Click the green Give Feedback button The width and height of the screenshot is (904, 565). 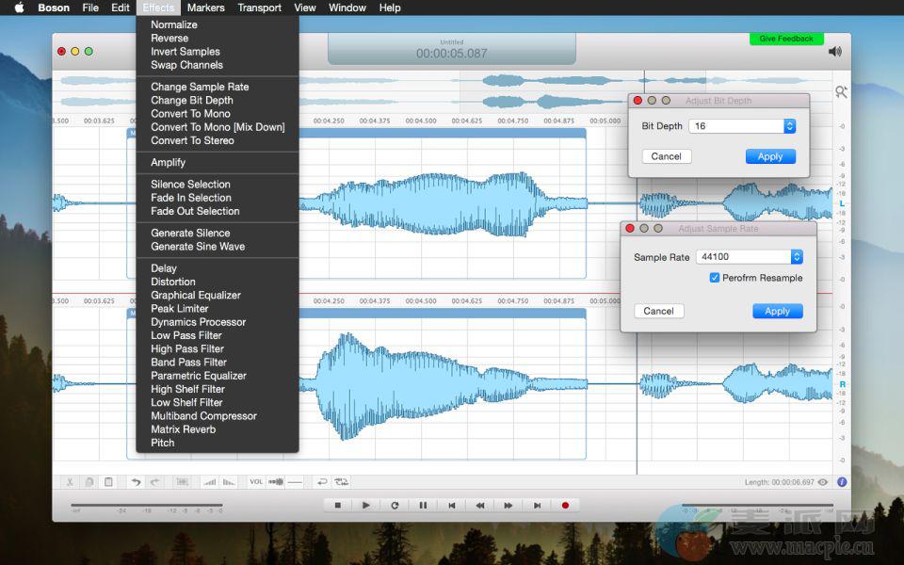786,39
